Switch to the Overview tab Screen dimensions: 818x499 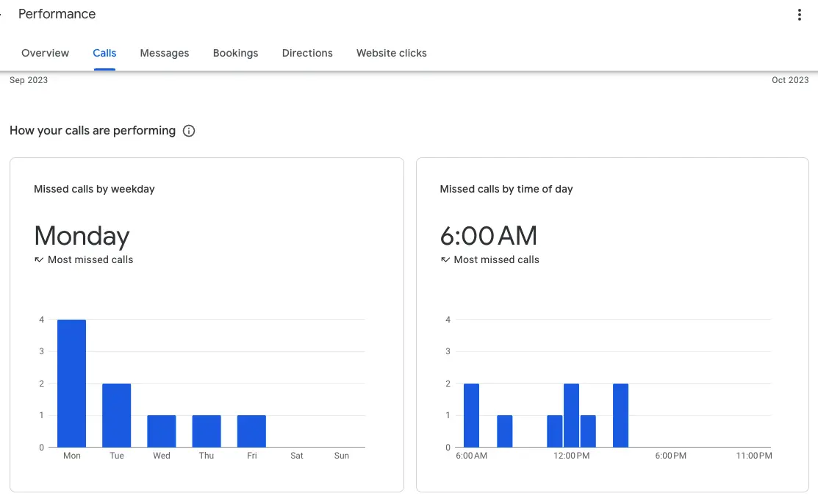click(x=45, y=53)
